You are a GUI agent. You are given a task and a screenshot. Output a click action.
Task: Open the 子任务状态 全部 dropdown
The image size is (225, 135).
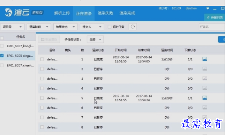95,39
